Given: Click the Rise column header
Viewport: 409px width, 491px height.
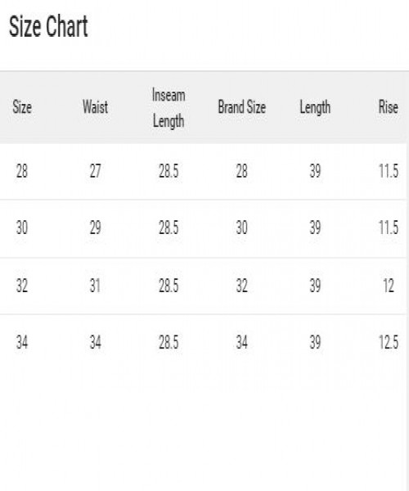Looking at the screenshot, I should point(389,107).
